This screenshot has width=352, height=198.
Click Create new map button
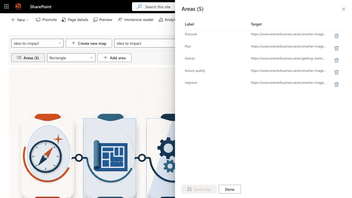point(89,43)
